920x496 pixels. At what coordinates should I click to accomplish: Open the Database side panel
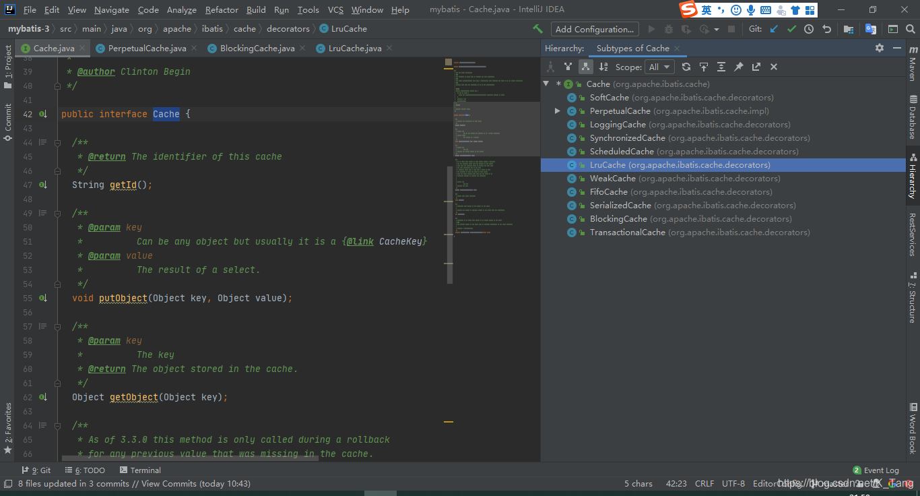tap(913, 117)
